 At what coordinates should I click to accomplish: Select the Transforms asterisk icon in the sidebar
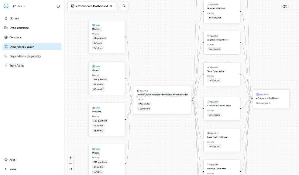pyautogui.click(x=6, y=65)
